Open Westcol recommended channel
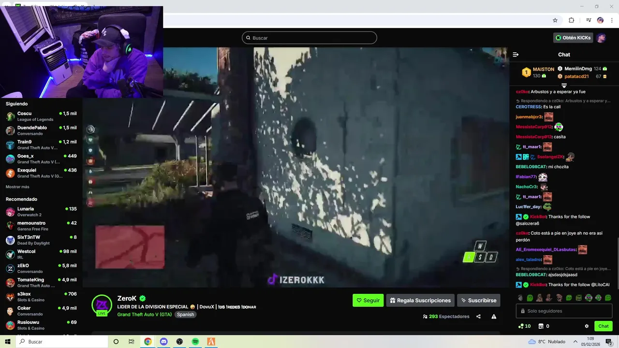Image resolution: width=619 pixels, height=348 pixels. tap(41, 254)
